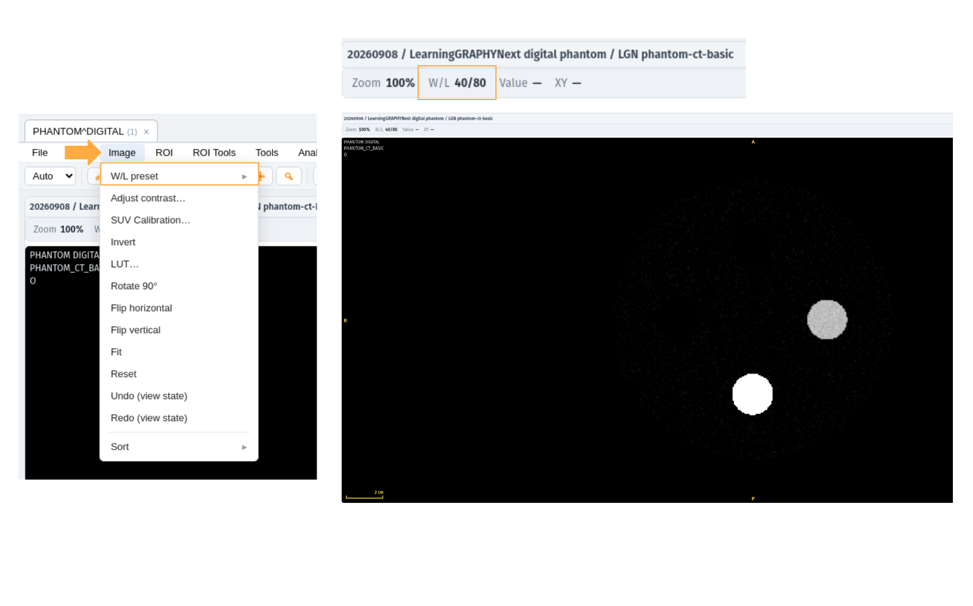Click the 2 cm scale bar
973x606 pixels.
point(365,496)
